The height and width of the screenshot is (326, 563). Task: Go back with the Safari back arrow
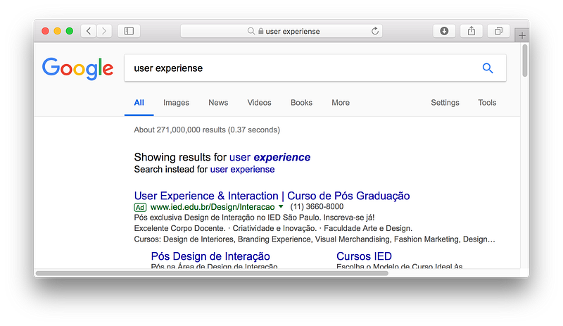tap(89, 31)
